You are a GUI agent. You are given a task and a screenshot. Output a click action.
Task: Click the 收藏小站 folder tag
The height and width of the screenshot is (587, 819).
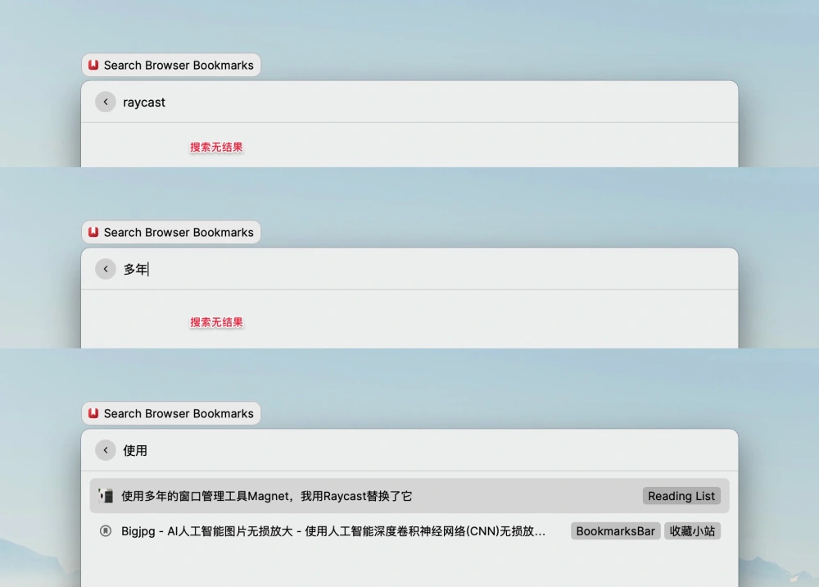(x=692, y=531)
